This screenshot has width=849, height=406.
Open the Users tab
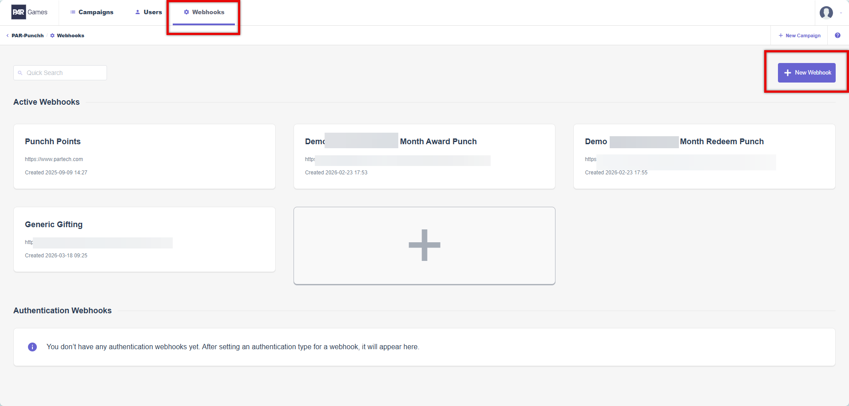148,12
